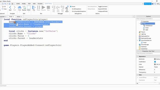The image size is (160, 90).
Task: Cut the selected code
Action: coord(4,6)
